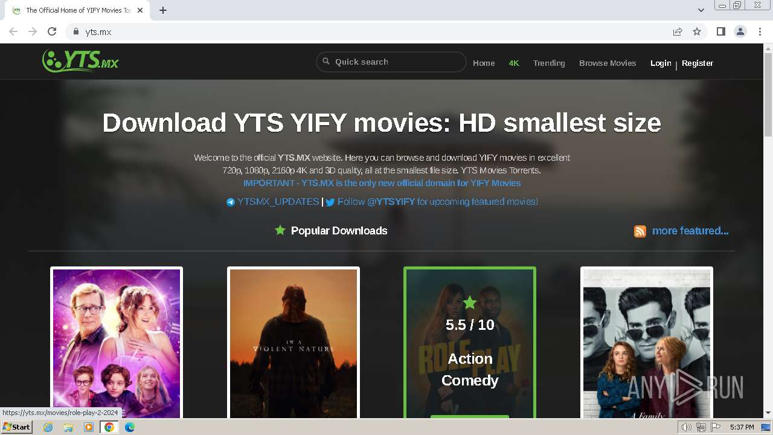
Task: Open media player taskbar icon
Action: click(89, 427)
